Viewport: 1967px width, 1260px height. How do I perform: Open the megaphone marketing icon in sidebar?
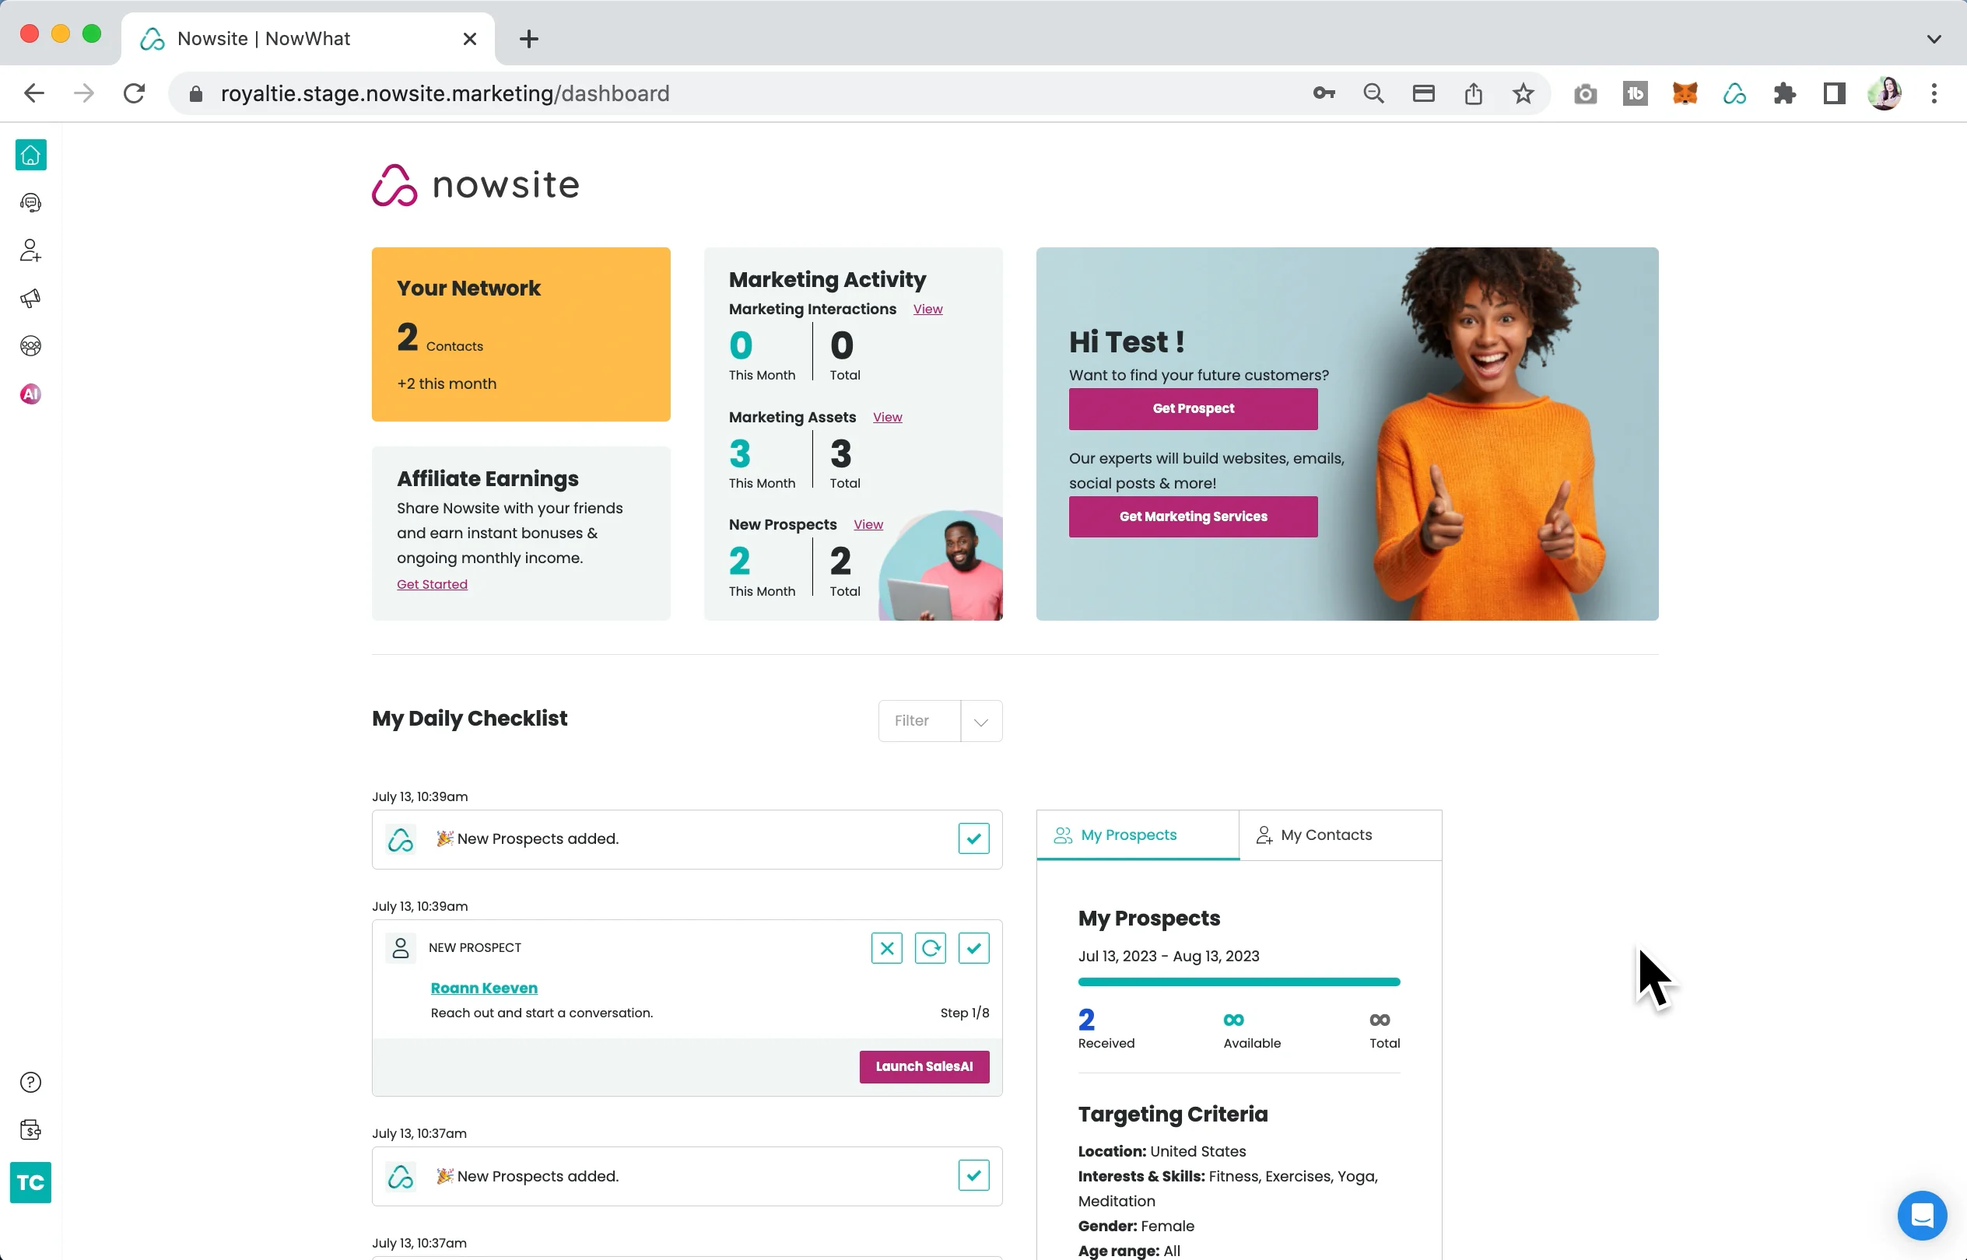[x=30, y=298]
